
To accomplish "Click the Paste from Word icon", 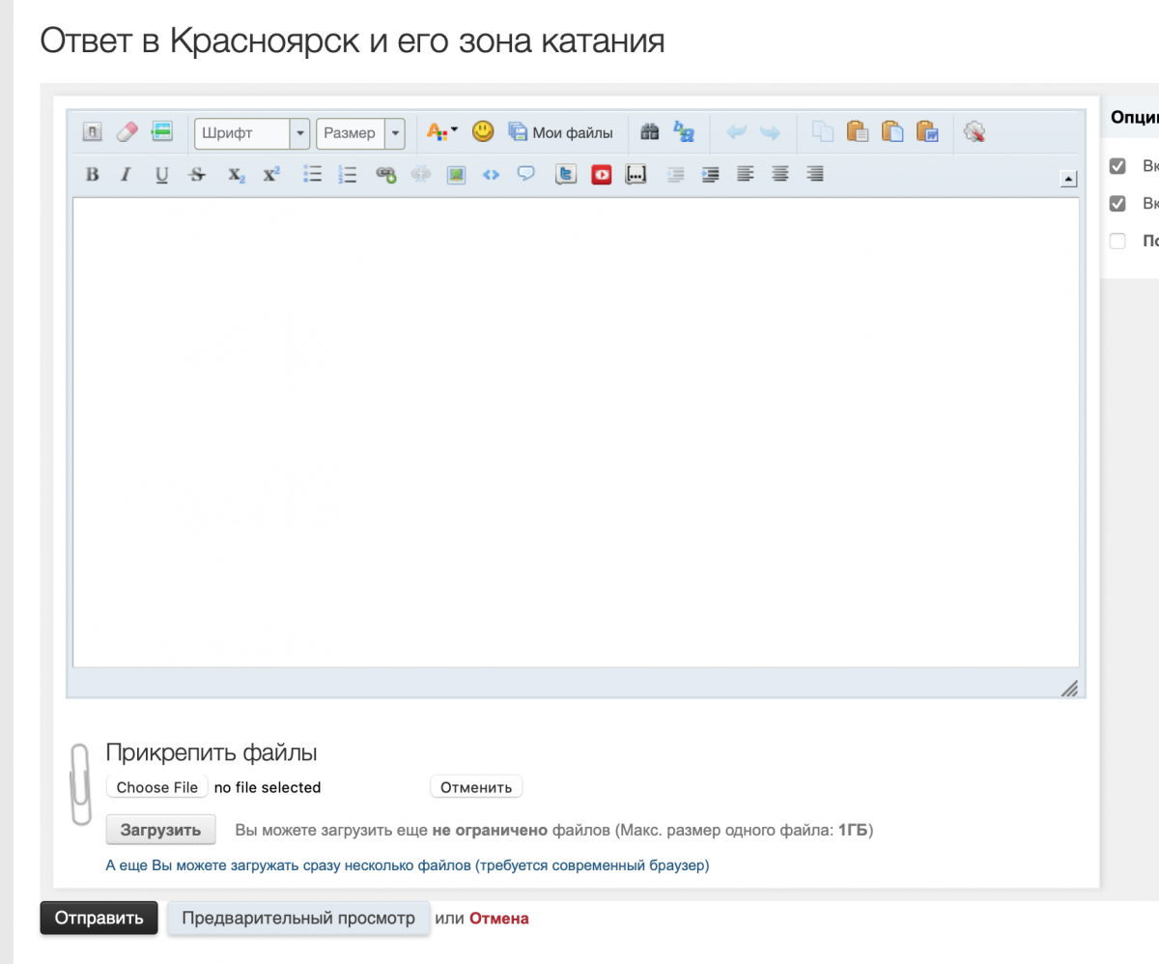I will pos(927,132).
